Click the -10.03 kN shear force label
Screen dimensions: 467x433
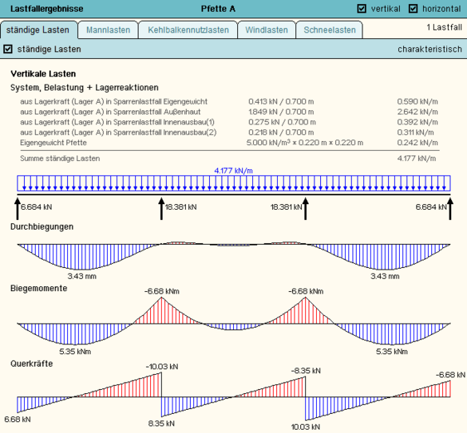162,367
